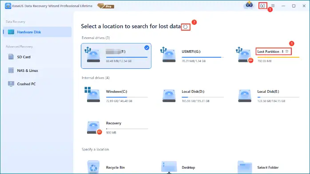This screenshot has height=174, width=310.
Task: Click Local Disk(E:) label
Action: (268, 91)
